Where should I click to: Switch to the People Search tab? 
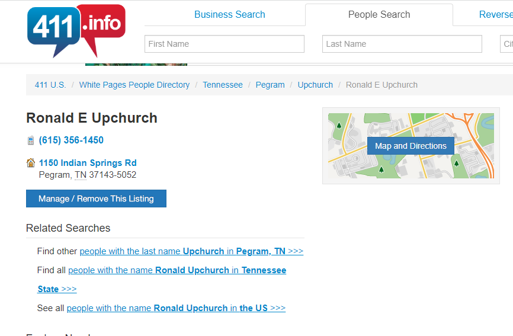379,14
